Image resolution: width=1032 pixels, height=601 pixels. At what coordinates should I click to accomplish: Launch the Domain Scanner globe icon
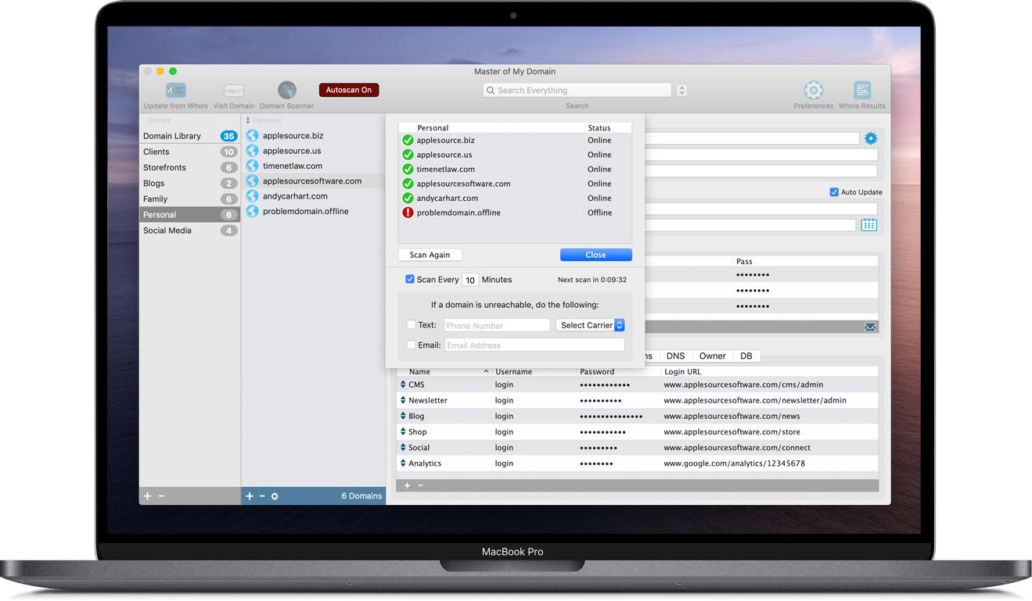coord(287,91)
